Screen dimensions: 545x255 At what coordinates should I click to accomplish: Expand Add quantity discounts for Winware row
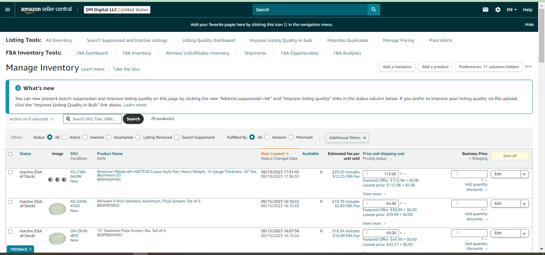pyautogui.click(x=476, y=216)
